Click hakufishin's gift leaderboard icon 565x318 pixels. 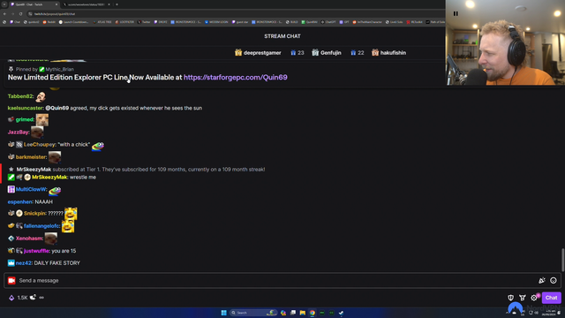coord(375,53)
